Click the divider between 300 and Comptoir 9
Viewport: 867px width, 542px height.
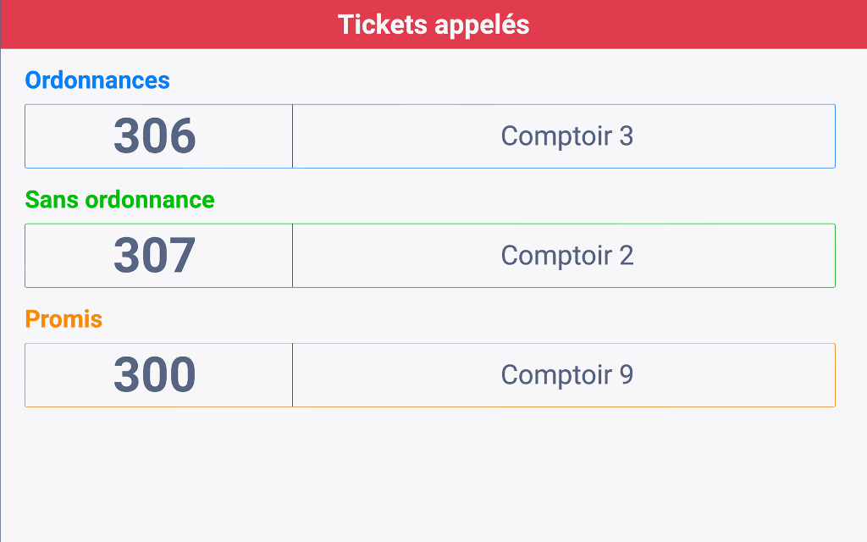point(292,375)
